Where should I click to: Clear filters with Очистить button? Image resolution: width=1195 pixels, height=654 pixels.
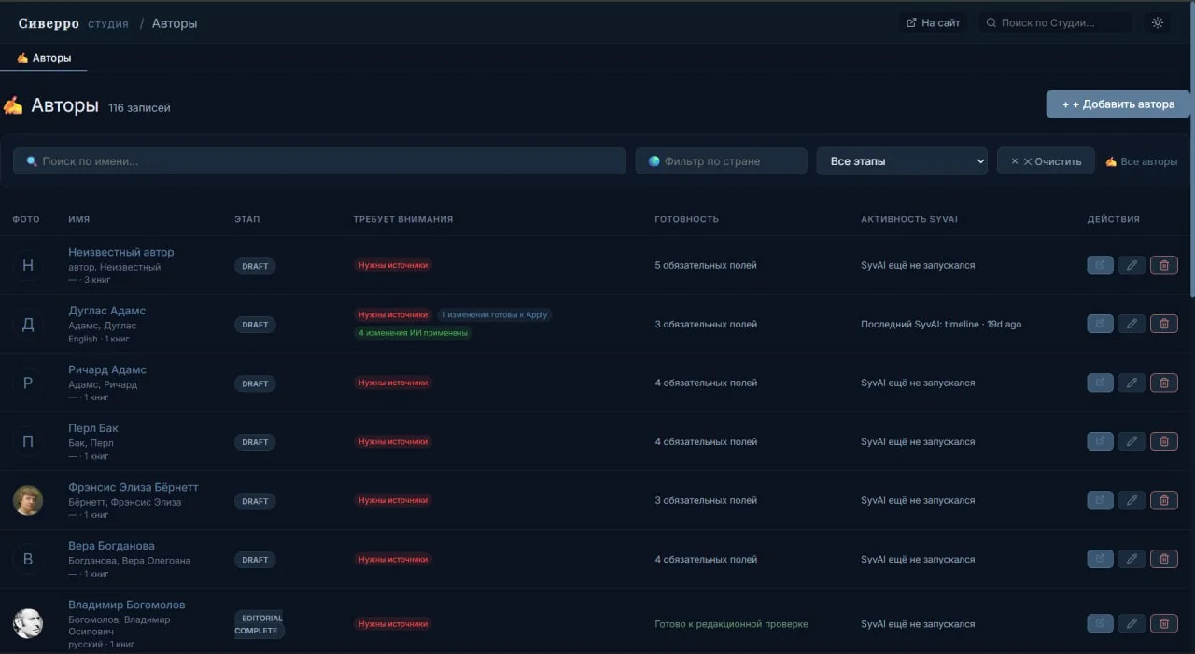[1046, 161]
